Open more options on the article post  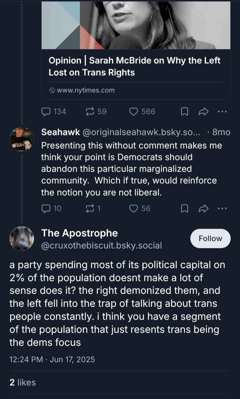222,112
